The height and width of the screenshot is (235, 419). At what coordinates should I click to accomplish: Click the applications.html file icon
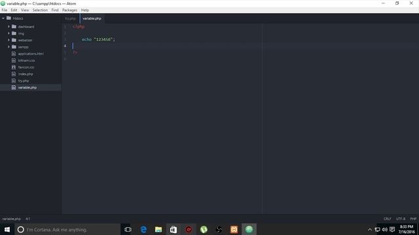[x=14, y=54]
